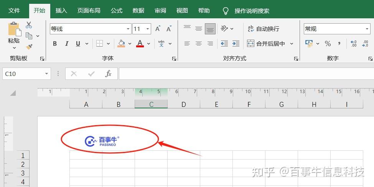Image resolution: width=374 pixels, height=187 pixels.
Task: Click the PASSNEO header logo image
Action: [x=102, y=141]
